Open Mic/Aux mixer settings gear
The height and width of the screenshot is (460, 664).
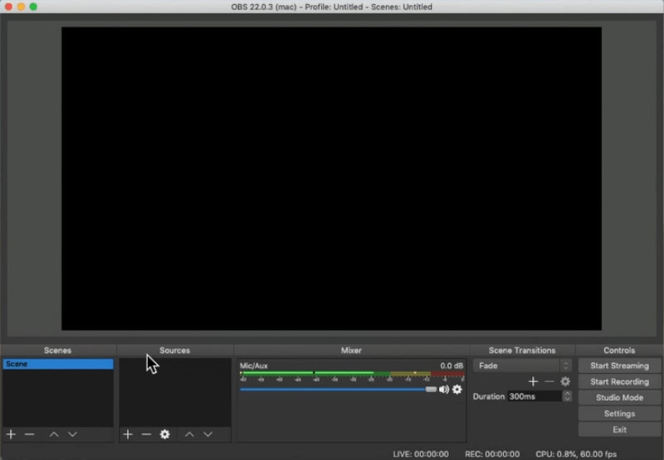click(457, 390)
